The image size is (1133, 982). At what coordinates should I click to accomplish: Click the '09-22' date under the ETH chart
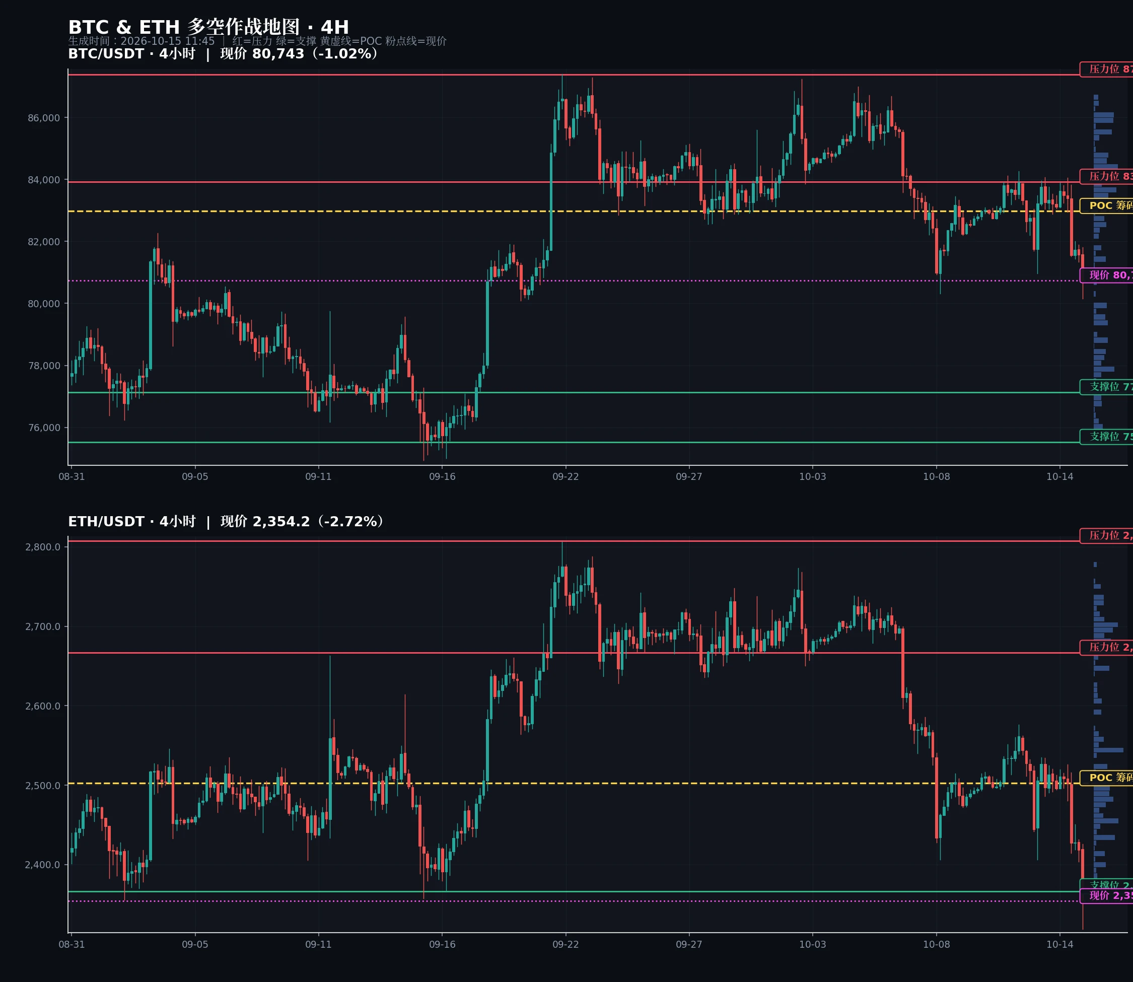[x=565, y=944]
